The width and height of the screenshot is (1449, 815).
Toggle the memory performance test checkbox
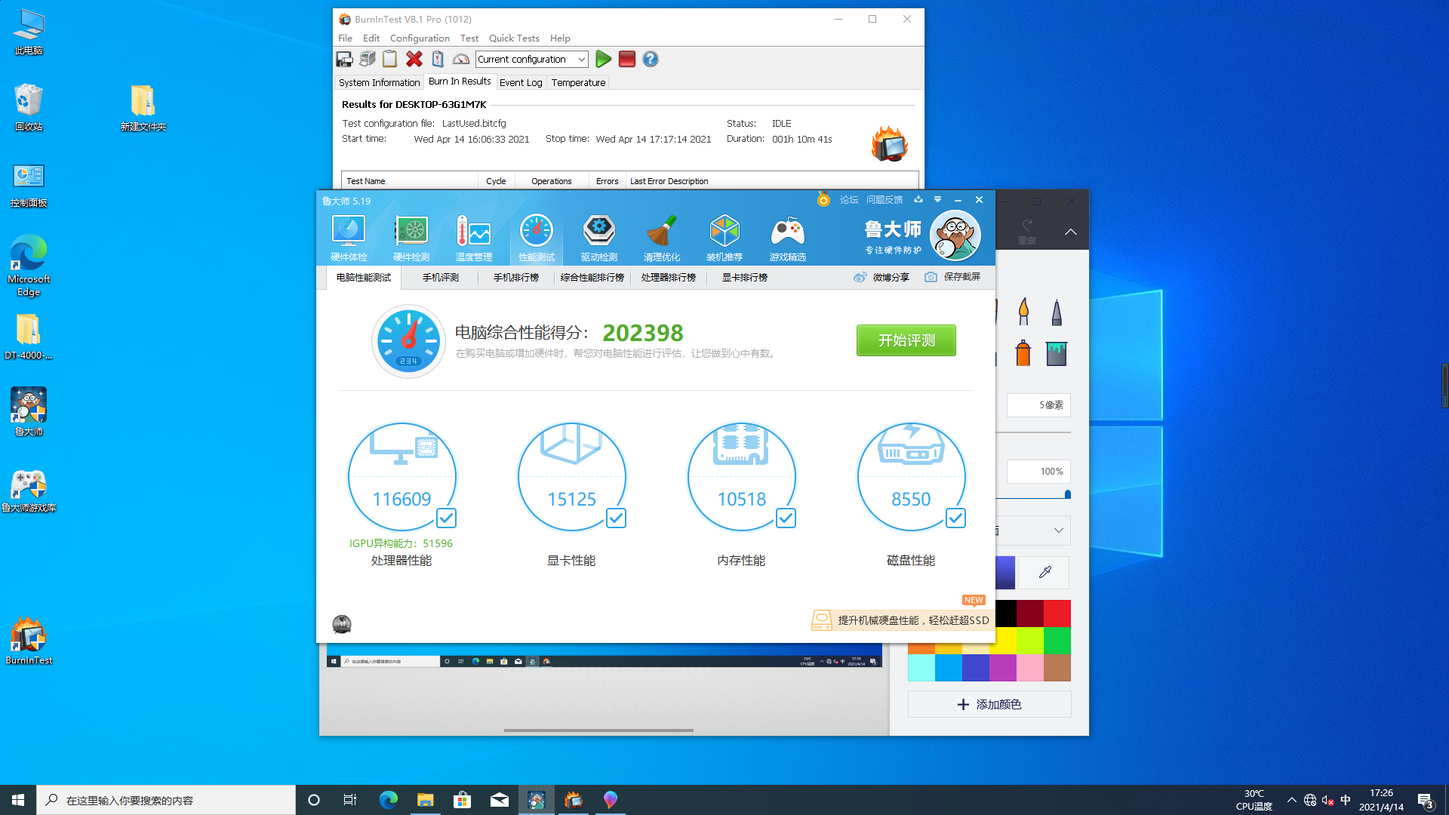785,518
